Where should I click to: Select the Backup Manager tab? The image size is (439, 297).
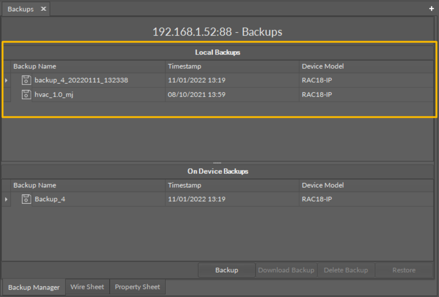coord(34,287)
